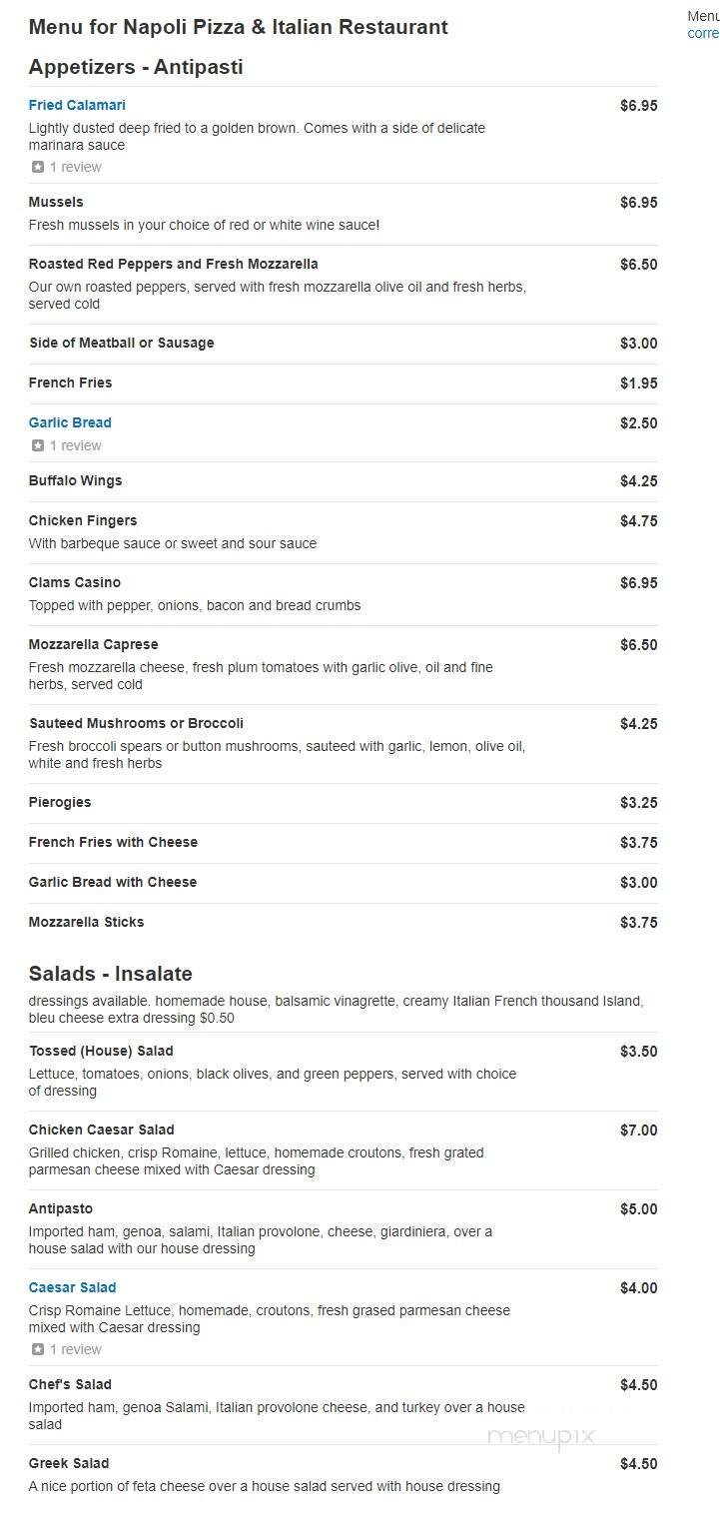Select the Greek Salad entry
This screenshot has width=720, height=1519.
point(67,1463)
